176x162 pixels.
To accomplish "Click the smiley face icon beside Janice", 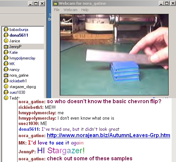I will point(6,41).
